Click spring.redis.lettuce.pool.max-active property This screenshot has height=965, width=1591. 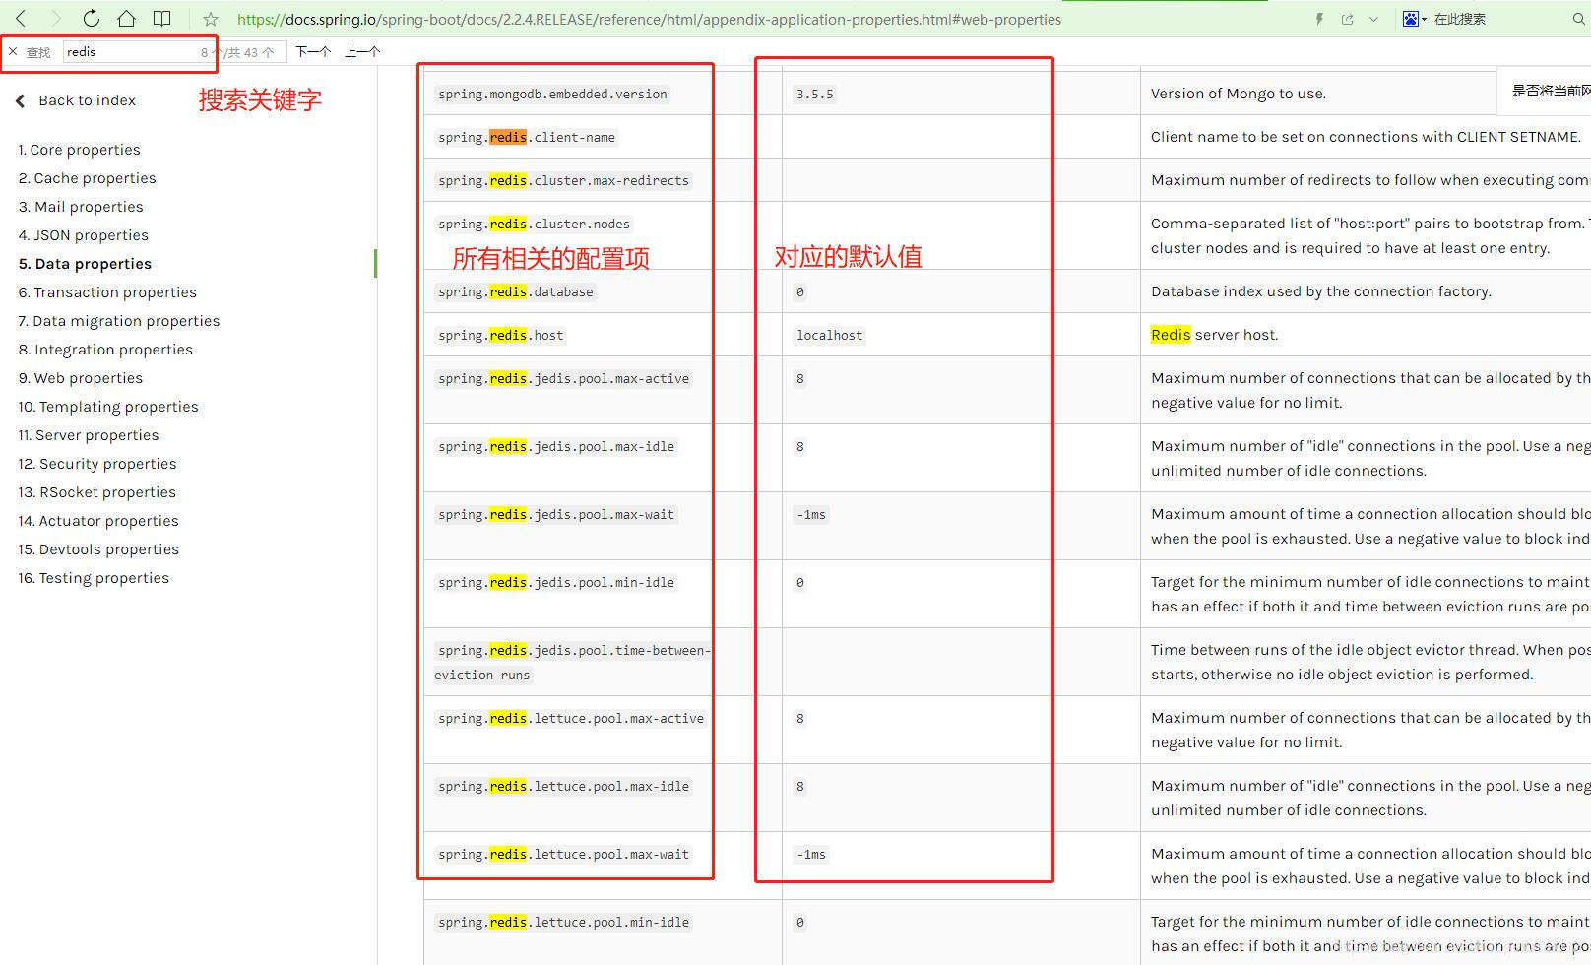point(571,719)
